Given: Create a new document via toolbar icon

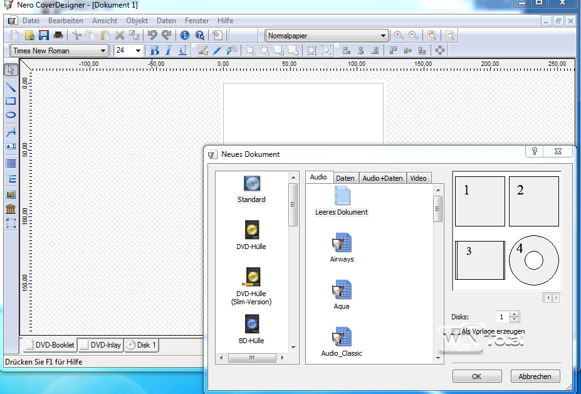Looking at the screenshot, I should click(x=15, y=36).
